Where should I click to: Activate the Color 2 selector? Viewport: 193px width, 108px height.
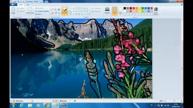coord(120,11)
